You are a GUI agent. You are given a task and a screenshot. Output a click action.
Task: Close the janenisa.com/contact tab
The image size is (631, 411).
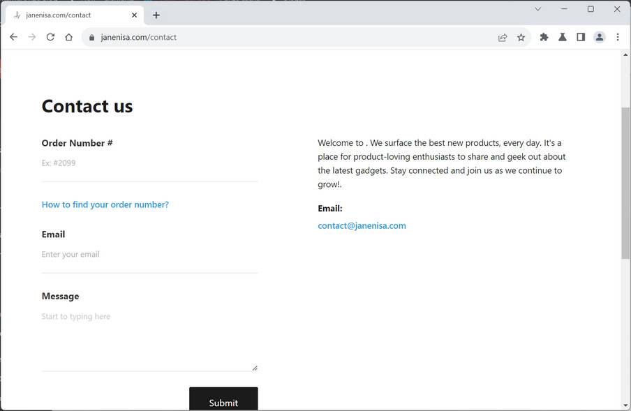134,15
